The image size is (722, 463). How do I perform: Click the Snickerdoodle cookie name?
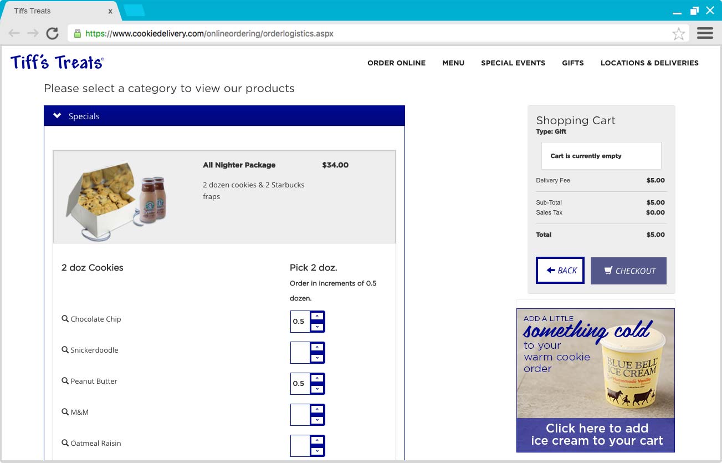pos(94,350)
